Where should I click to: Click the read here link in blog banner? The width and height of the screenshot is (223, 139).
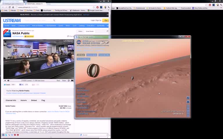click(x=86, y=15)
